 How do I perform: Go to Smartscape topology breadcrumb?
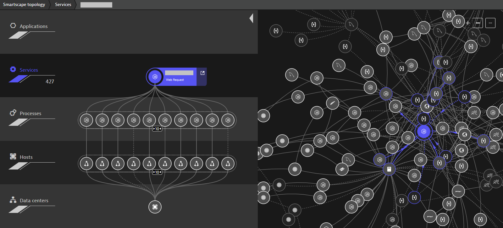coord(24,4)
